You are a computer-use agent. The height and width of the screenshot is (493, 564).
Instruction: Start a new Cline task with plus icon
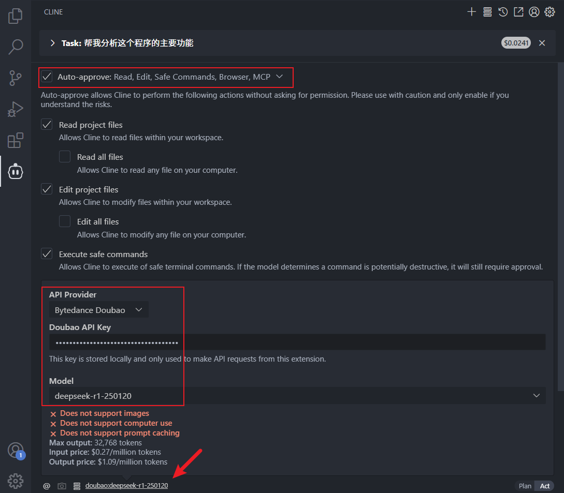(471, 12)
